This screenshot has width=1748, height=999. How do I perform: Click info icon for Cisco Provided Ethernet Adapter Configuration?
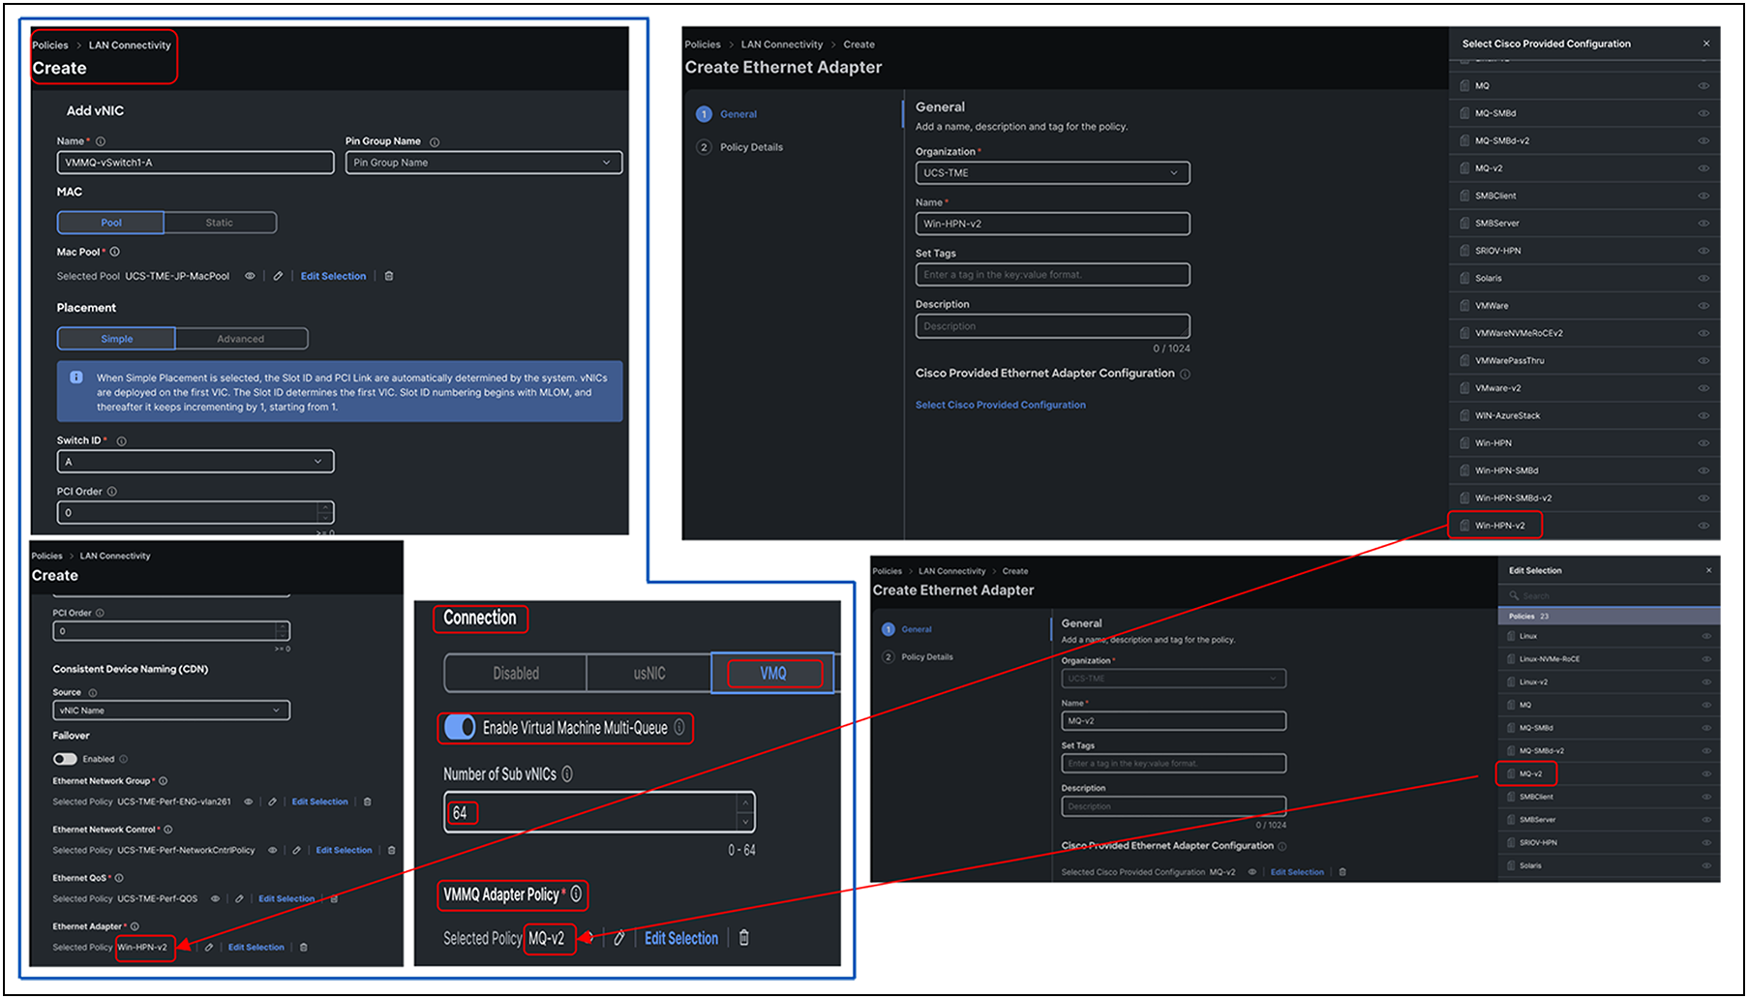1186,374
